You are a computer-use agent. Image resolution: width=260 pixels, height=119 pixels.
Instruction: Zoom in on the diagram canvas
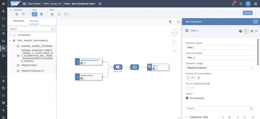174,40
